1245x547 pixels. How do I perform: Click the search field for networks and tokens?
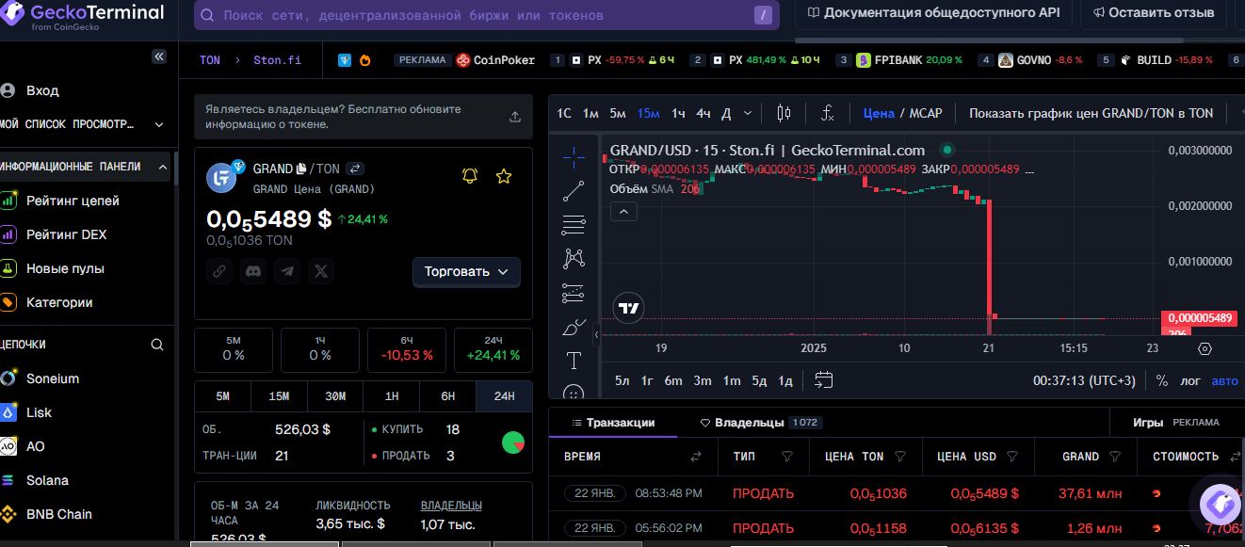(x=487, y=15)
